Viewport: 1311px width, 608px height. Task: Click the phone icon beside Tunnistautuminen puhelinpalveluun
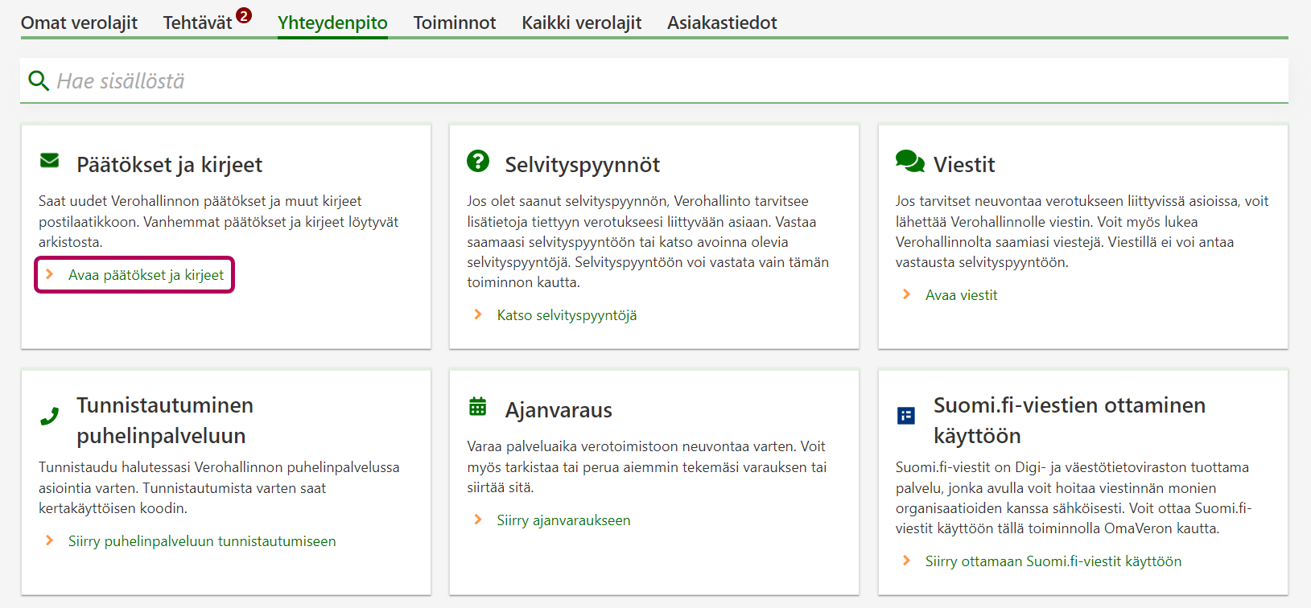pyautogui.click(x=49, y=417)
